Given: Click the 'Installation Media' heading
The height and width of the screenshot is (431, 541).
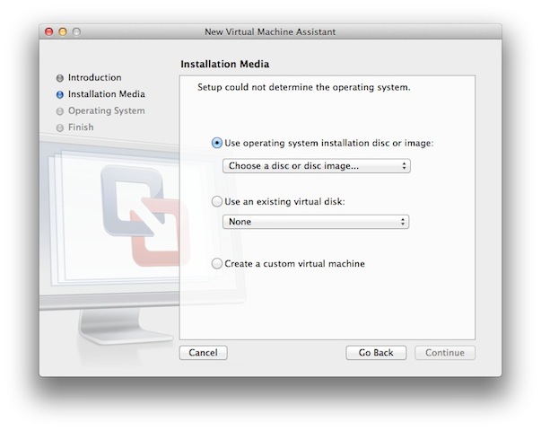Looking at the screenshot, I should [224, 64].
